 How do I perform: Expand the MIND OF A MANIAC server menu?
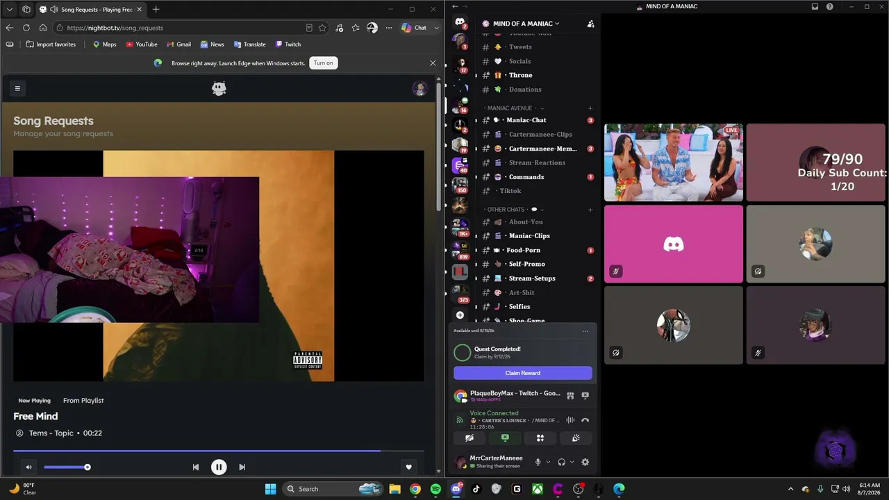(x=526, y=24)
